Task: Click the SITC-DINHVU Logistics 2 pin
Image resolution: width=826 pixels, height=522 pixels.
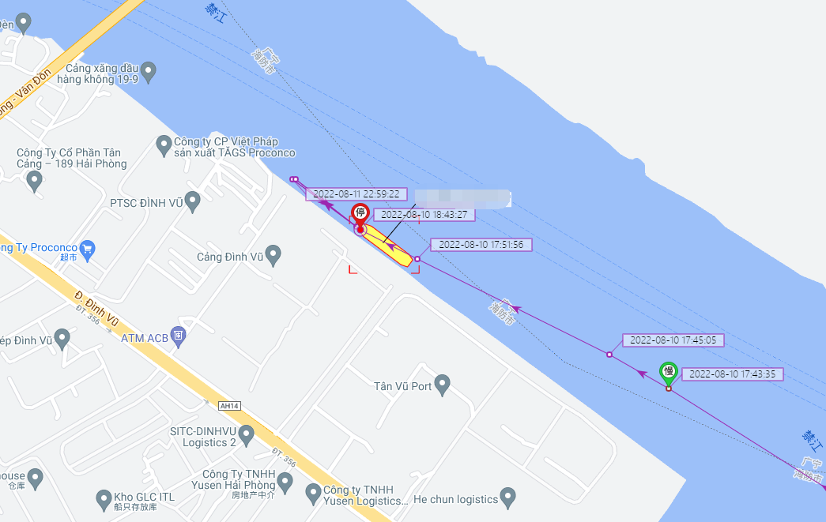Action: tap(246, 436)
